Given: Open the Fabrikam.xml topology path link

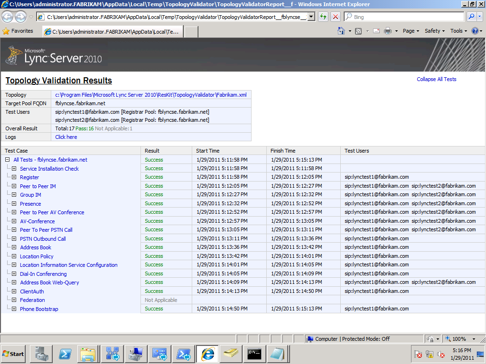Looking at the screenshot, I should (151, 95).
